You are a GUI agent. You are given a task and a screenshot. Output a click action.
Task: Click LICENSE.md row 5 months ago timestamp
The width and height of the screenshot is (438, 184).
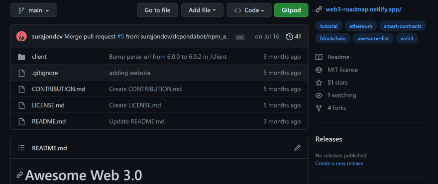coord(282,105)
